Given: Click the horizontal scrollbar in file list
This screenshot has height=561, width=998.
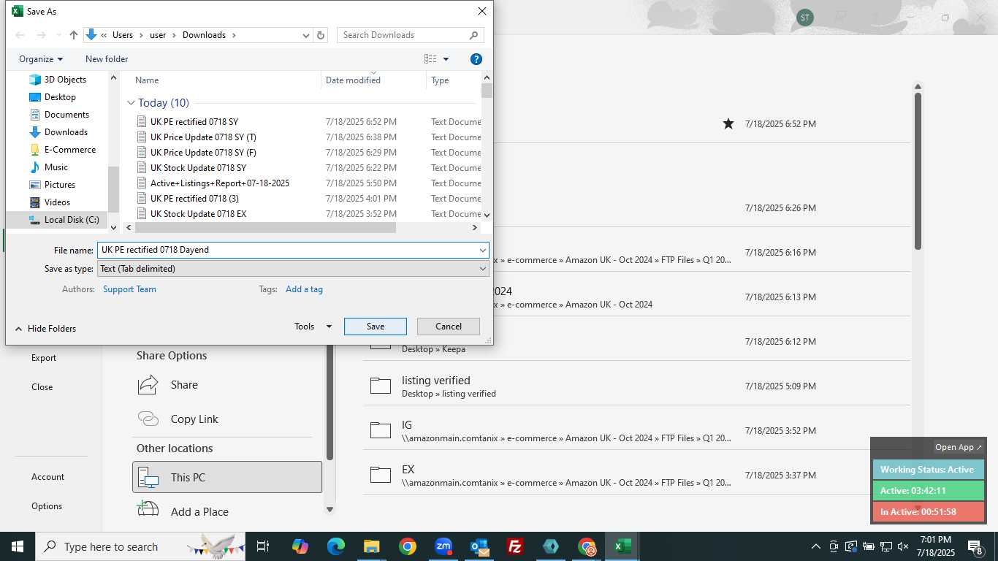Looking at the screenshot, I should [264, 228].
